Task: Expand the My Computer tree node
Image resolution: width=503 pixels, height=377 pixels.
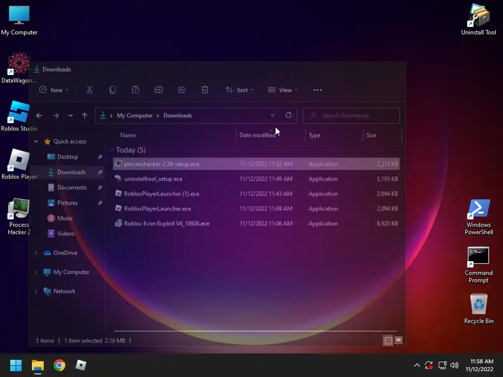Action: [x=36, y=272]
